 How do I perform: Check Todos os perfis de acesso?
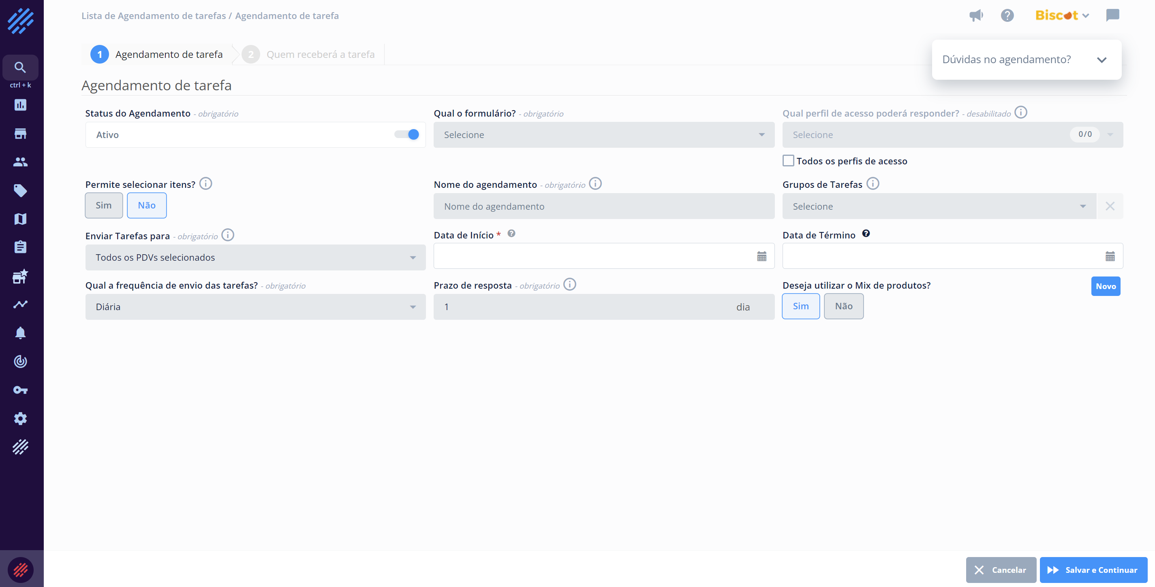pyautogui.click(x=788, y=161)
